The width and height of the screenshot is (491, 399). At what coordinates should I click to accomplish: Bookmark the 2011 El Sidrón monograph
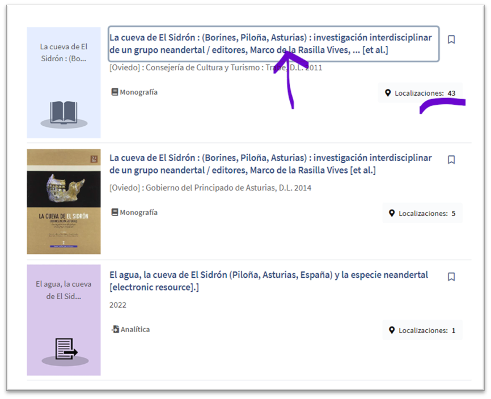(x=451, y=40)
